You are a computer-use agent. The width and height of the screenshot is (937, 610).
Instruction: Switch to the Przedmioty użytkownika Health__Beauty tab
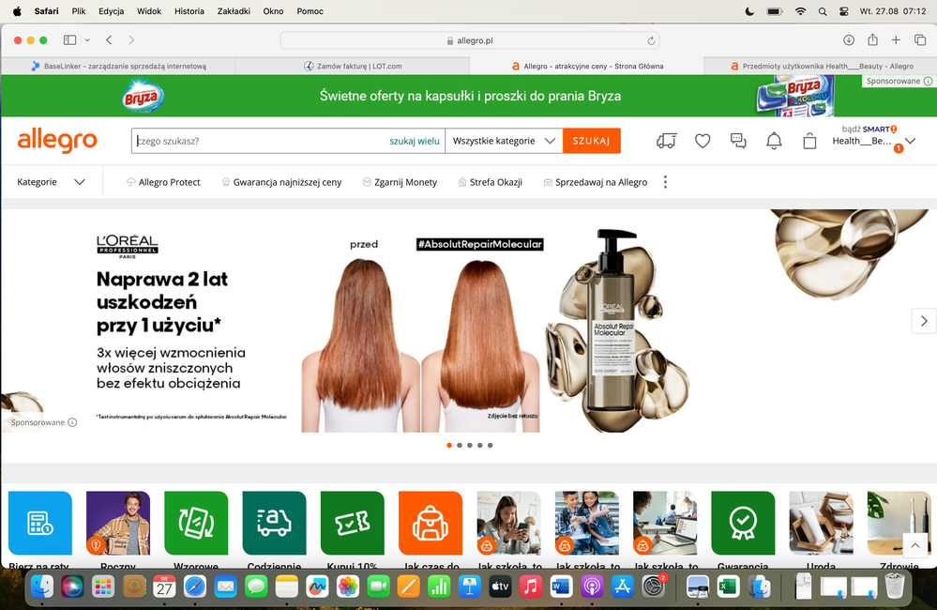pyautogui.click(x=820, y=66)
